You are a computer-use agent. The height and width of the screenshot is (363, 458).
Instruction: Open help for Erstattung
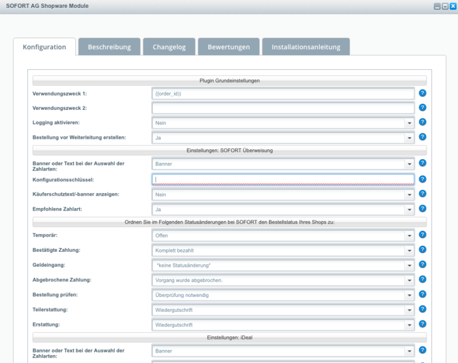point(423,324)
